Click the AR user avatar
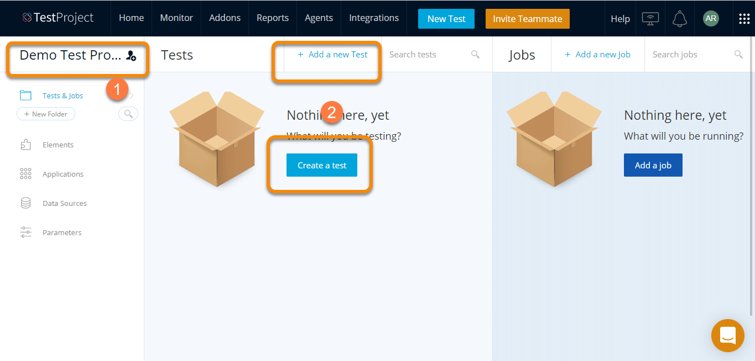Screen dimensions: 755x361 711,19
